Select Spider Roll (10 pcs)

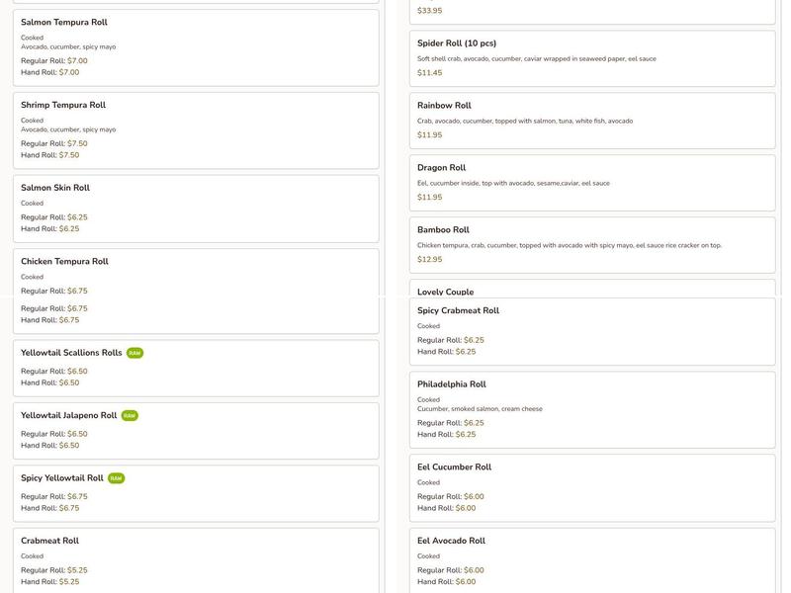click(457, 43)
